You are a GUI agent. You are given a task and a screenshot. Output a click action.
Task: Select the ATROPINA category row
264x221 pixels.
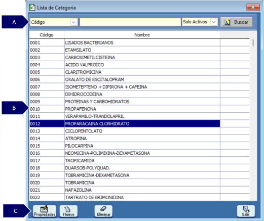125,139
